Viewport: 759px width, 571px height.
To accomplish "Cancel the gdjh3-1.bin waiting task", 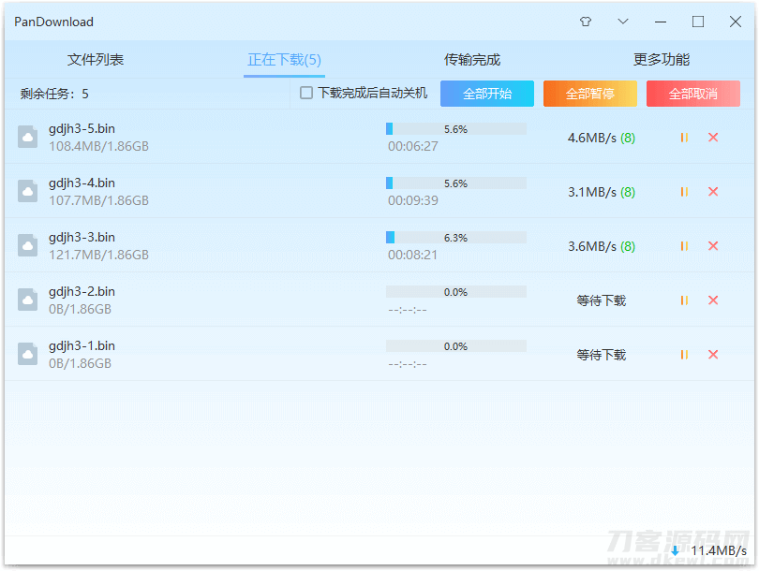I will 712,355.
